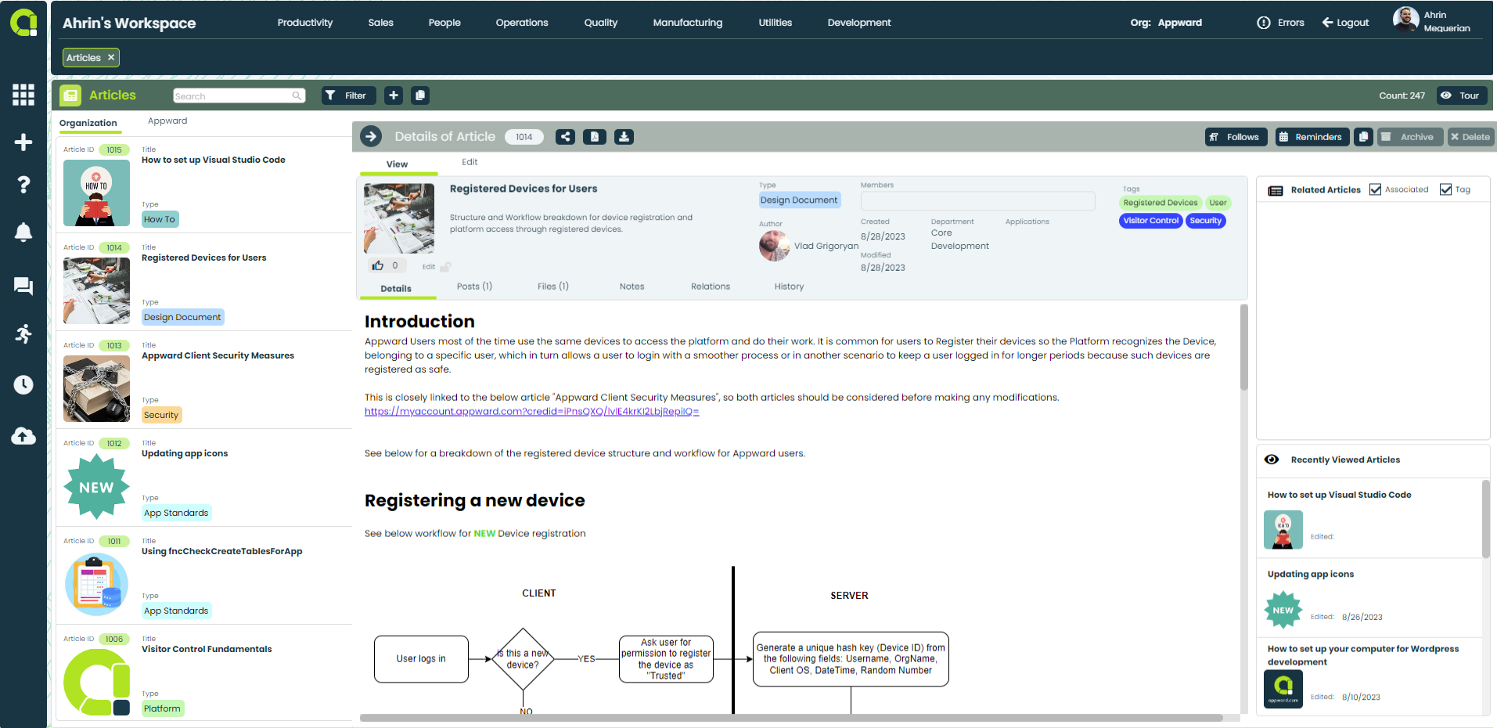Open user avatar Ahrin Meguerian

pos(1405,19)
